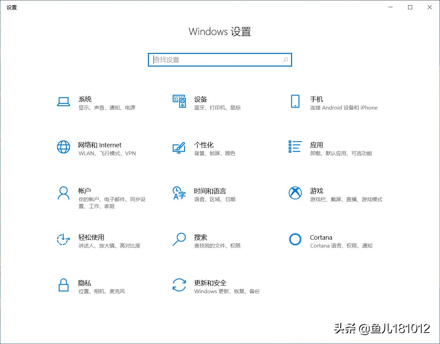The height and width of the screenshot is (344, 440).
Task: Select the 隐私 category title
Action: click(85, 283)
